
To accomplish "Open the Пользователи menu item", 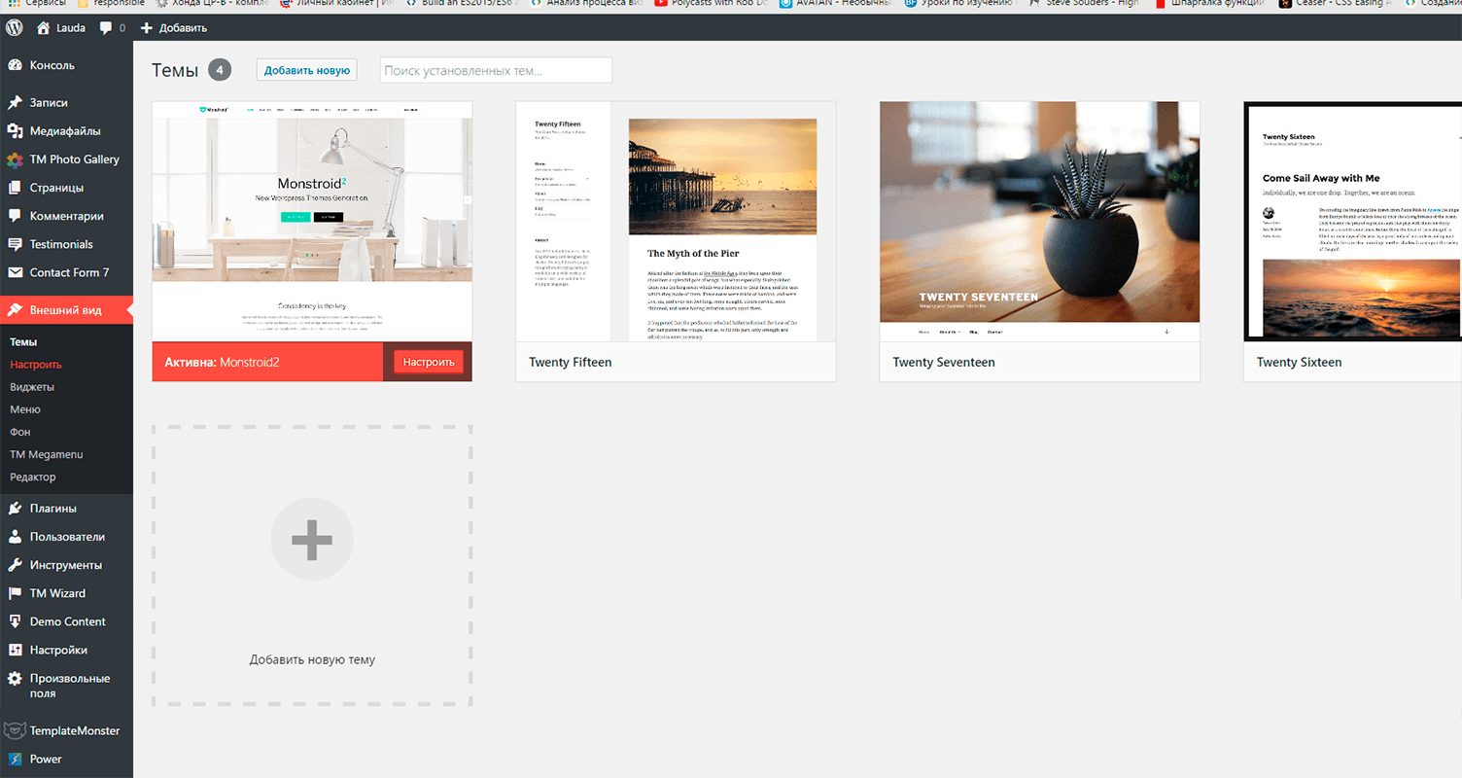I will point(66,536).
